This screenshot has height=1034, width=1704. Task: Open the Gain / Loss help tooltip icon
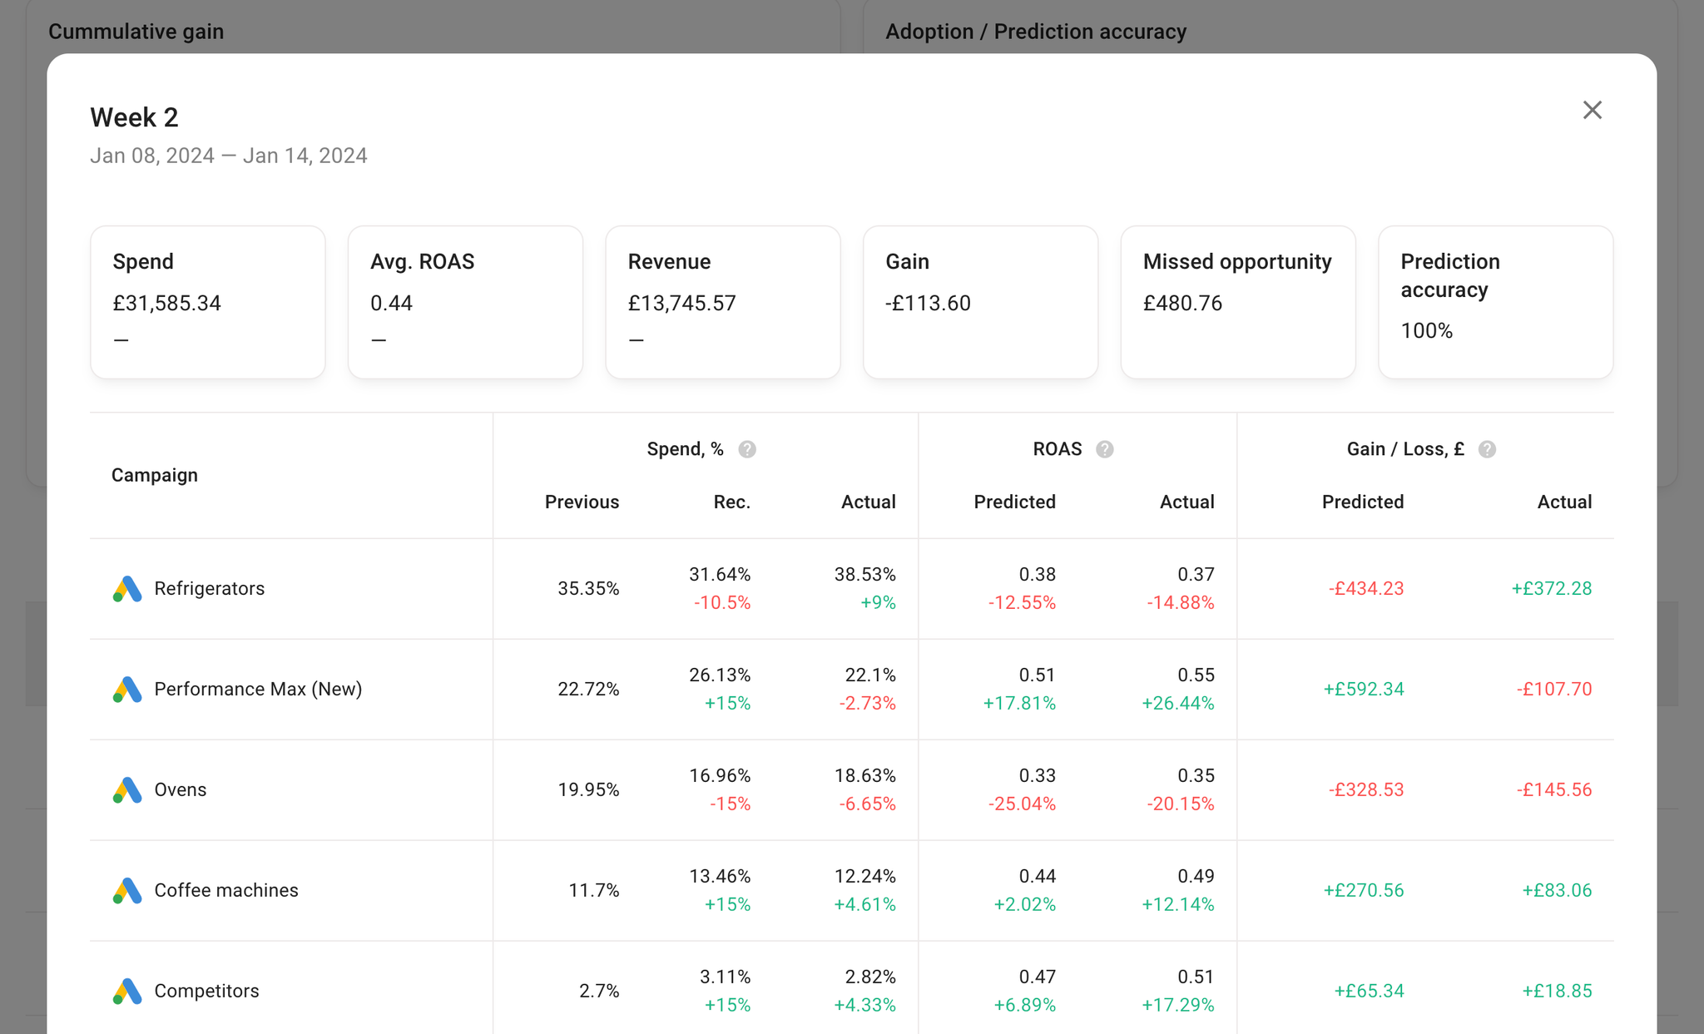(x=1487, y=449)
